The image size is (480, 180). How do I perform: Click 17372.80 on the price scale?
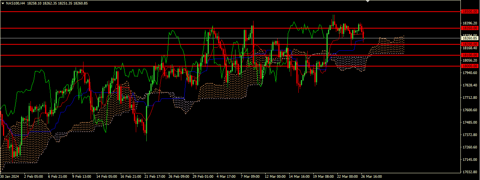point(469,135)
